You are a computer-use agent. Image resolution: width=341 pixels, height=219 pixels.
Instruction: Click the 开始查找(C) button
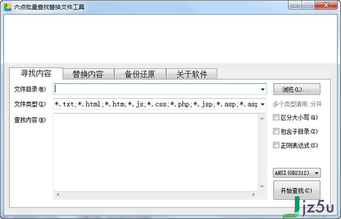tap(297, 191)
